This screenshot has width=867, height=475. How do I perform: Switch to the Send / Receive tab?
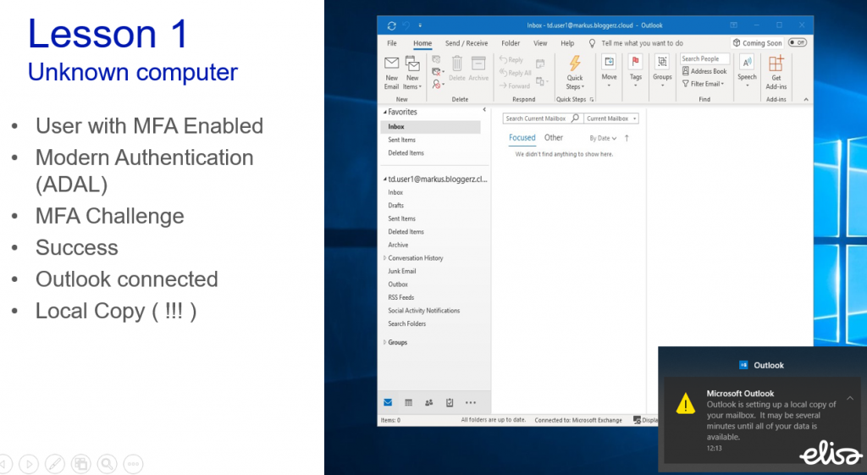click(467, 43)
